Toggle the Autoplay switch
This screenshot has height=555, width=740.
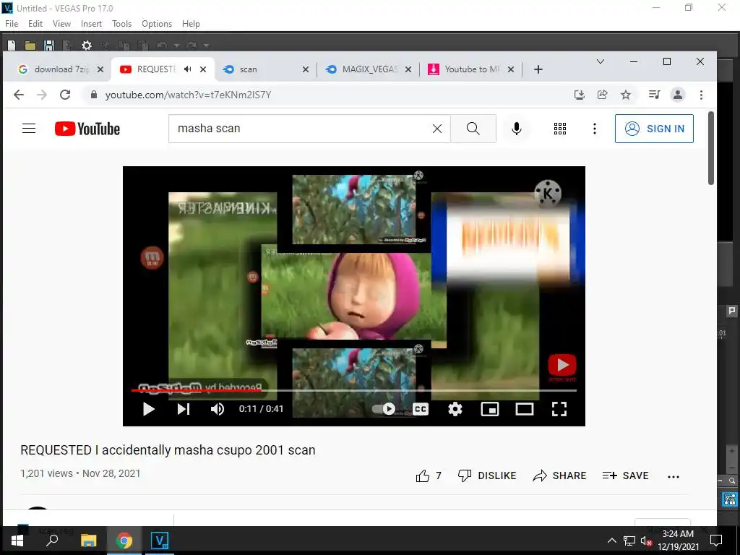pos(384,409)
